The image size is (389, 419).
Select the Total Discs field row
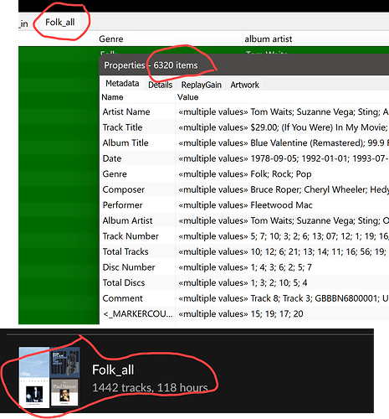(244, 282)
